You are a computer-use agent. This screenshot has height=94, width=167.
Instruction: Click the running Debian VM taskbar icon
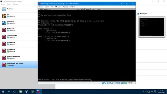39,92
